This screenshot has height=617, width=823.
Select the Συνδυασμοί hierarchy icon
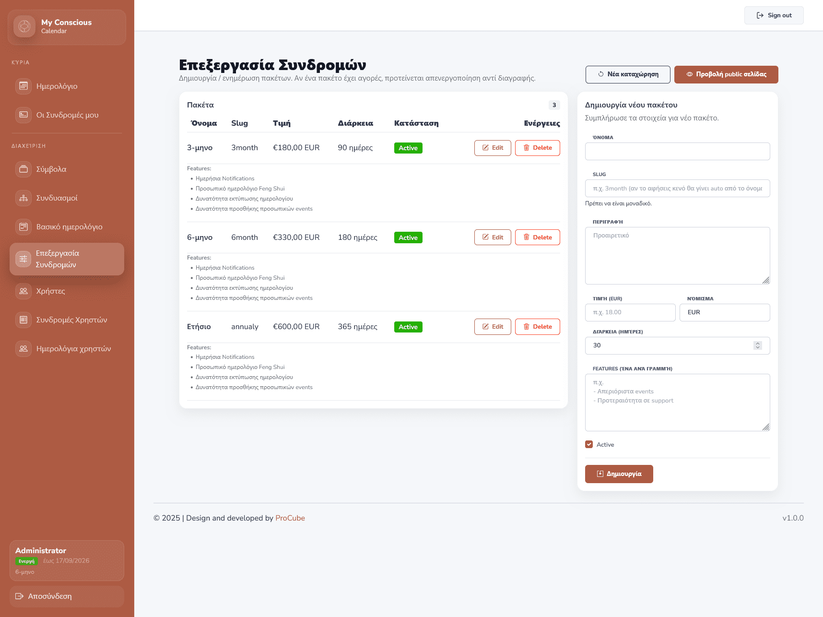[24, 198]
